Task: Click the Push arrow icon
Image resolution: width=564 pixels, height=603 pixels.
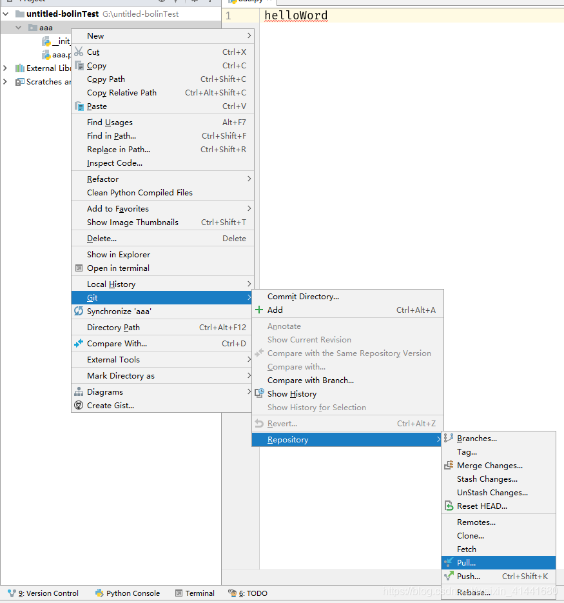Action: click(x=449, y=576)
